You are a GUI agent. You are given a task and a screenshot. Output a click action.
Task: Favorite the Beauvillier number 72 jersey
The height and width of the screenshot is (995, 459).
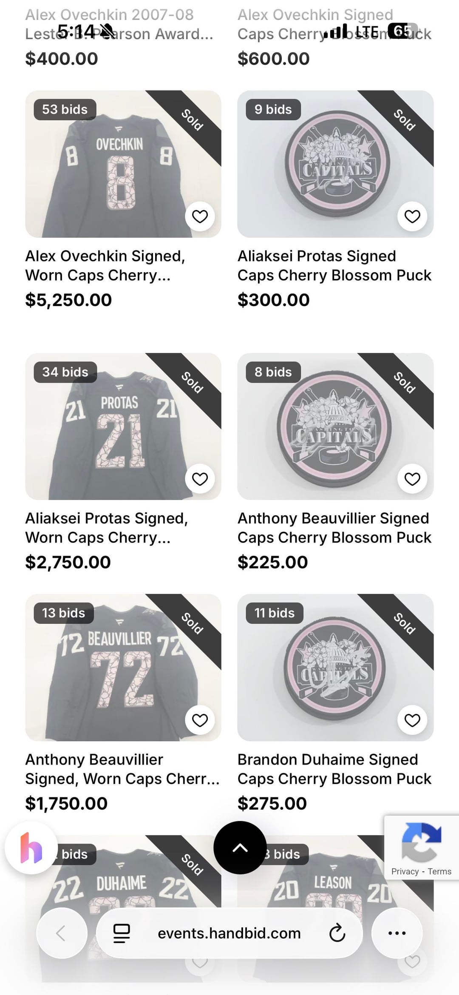click(200, 720)
